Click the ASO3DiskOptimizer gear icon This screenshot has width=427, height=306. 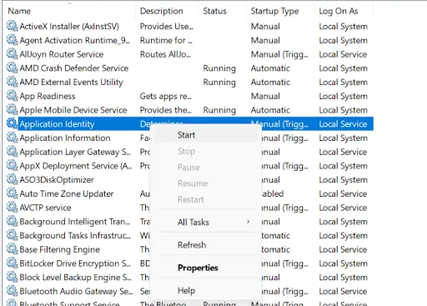point(12,179)
